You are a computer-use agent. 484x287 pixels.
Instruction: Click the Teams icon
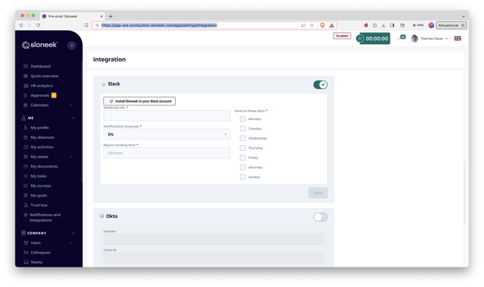(25, 262)
